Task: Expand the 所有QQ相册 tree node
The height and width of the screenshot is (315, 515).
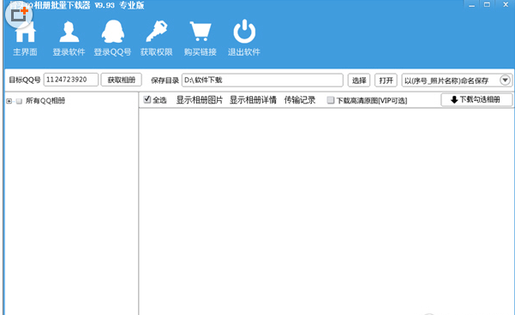Action: tap(9, 101)
